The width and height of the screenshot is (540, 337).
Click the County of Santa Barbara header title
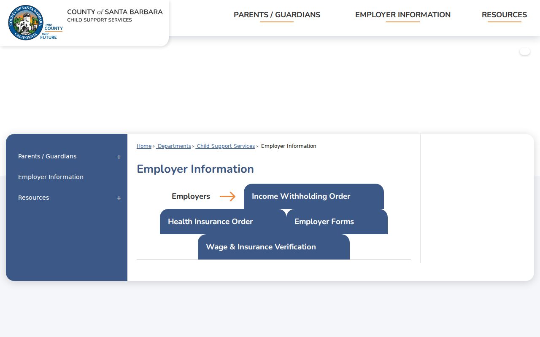coord(115,12)
